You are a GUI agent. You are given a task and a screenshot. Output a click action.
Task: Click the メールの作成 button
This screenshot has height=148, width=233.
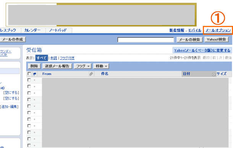13,40
